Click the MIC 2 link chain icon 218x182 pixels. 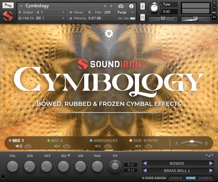[x=67, y=146]
